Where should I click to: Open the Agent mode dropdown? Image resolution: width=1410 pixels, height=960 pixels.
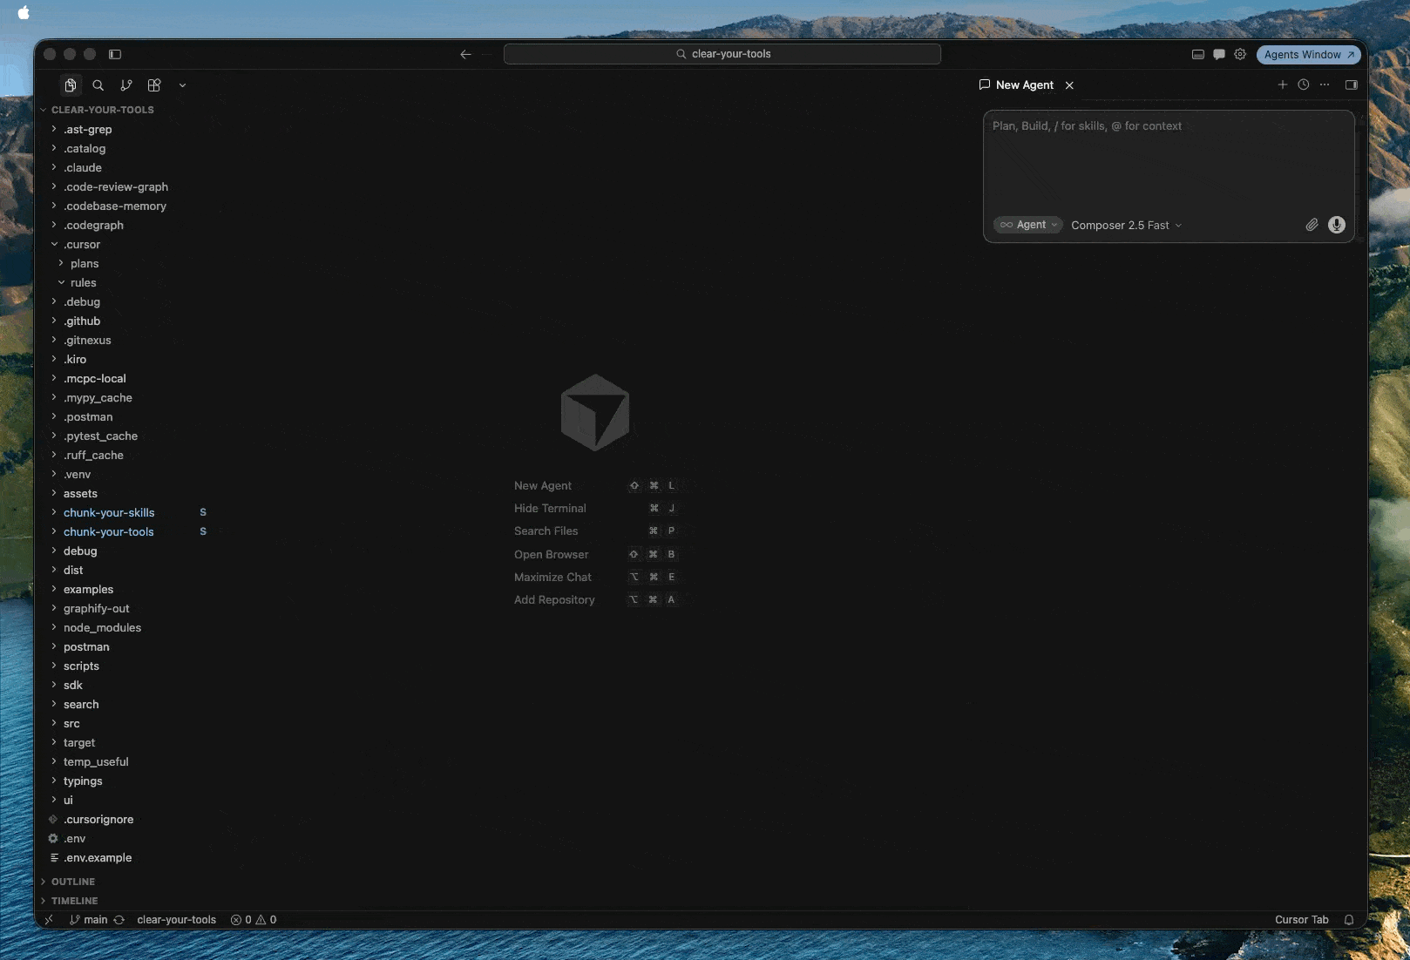pos(1028,225)
